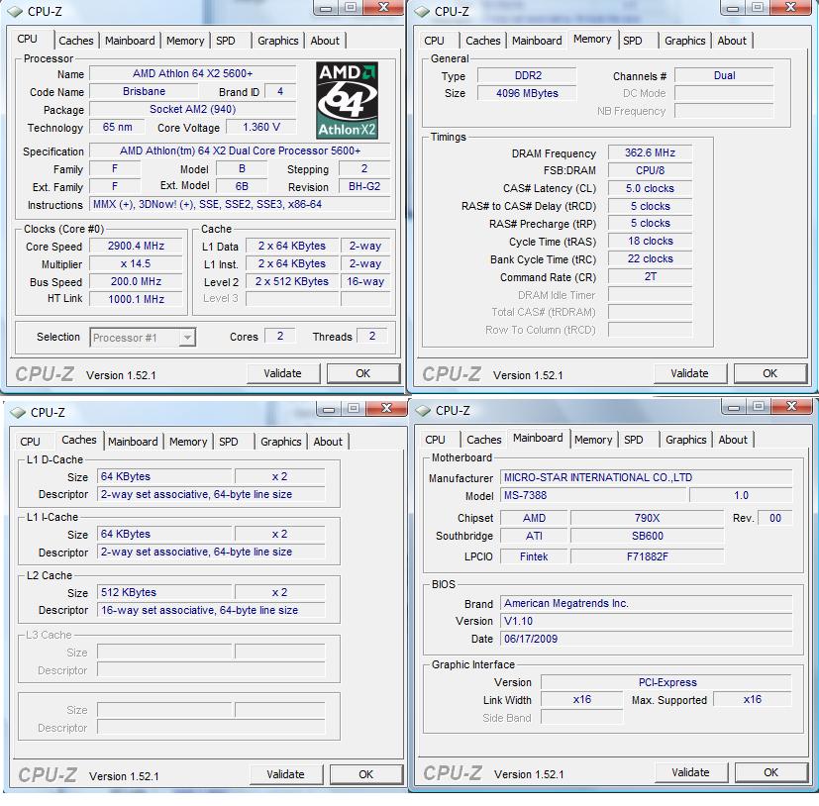Switch to Caches tab in the Mainboard window
This screenshot has height=806, width=819.
click(x=483, y=440)
